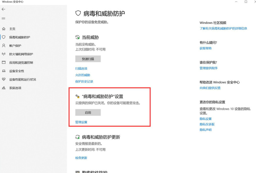This screenshot has width=256, height=173.
Task: Click the 当前威胁 heading
Action: 90,38
